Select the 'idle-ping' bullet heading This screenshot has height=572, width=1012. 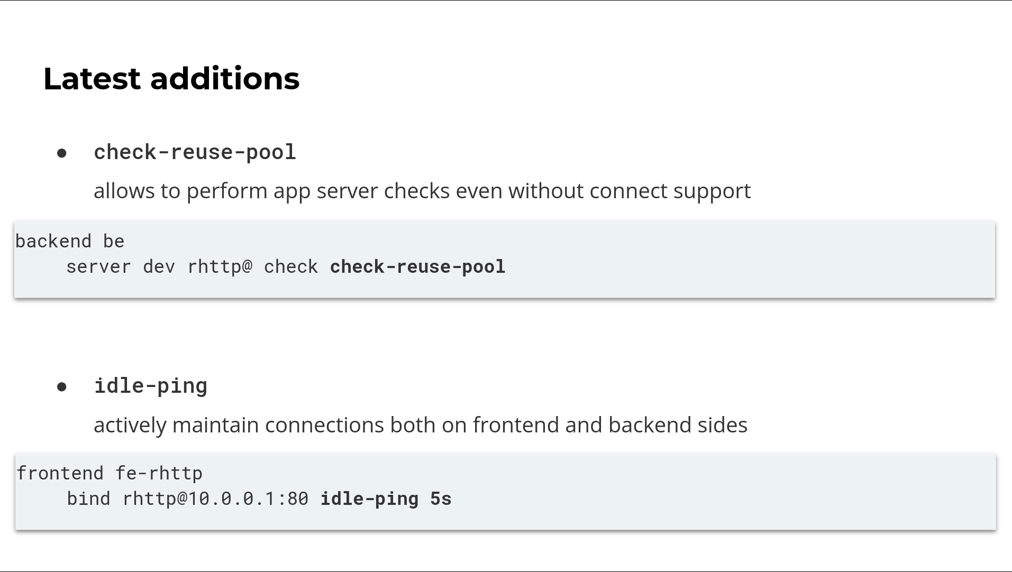pos(151,386)
